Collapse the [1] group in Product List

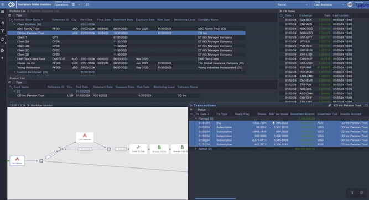[14, 91]
